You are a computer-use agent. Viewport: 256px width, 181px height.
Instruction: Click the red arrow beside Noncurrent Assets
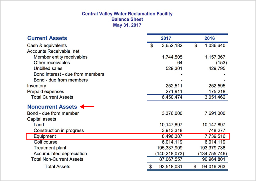tap(87, 107)
